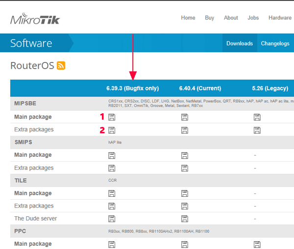Image resolution: width=294 pixels, height=249 pixels.
Task: Click the CRS1xx MIPSBE devices list
Action: point(201,104)
